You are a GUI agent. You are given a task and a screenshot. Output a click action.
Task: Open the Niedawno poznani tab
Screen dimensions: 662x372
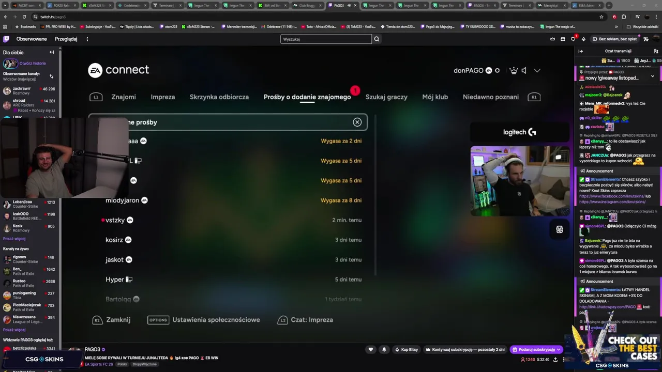click(x=490, y=97)
